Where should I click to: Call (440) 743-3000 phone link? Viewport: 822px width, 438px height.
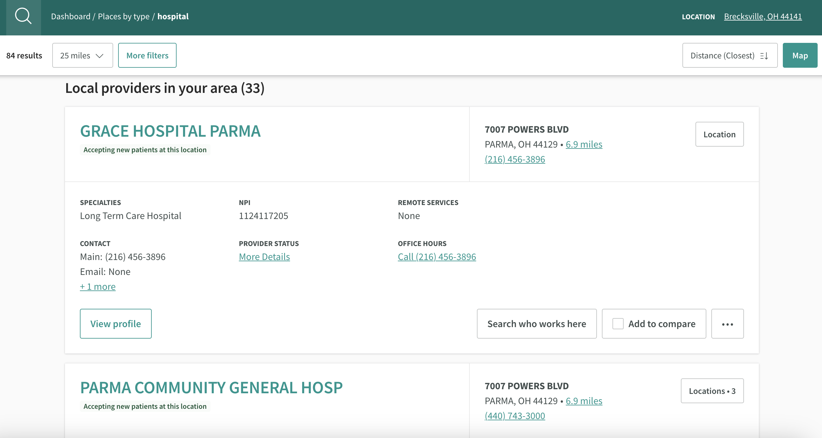[x=515, y=416]
